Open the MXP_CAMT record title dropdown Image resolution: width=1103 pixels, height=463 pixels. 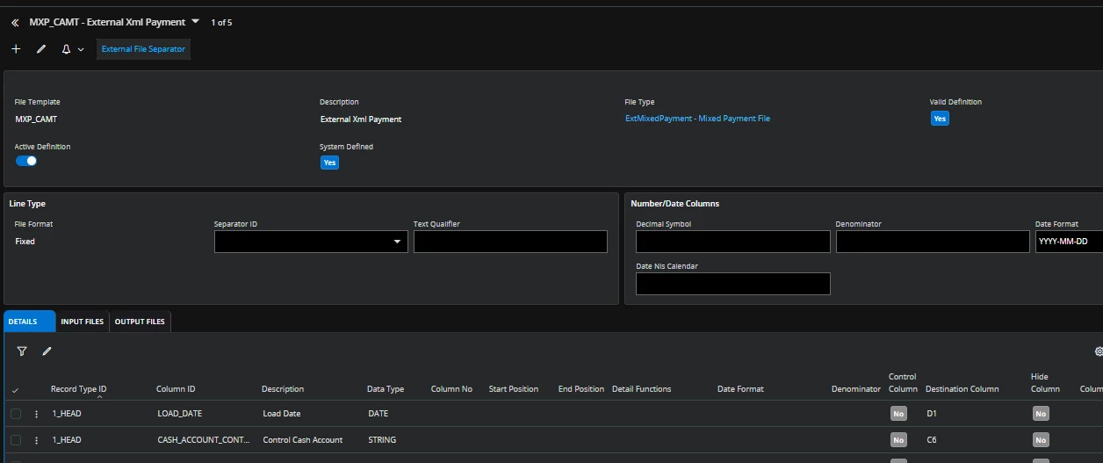click(x=195, y=22)
